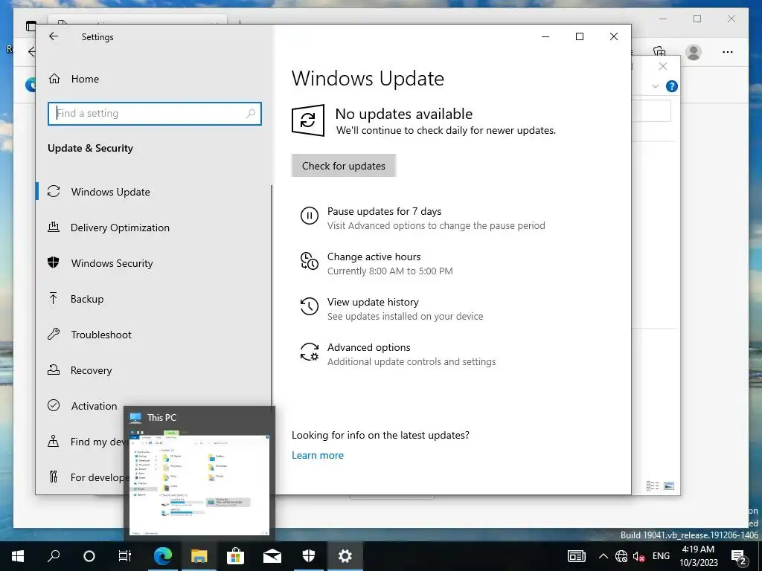The height and width of the screenshot is (571, 762).
Task: Click the Settings gear on the taskbar
Action: click(345, 556)
